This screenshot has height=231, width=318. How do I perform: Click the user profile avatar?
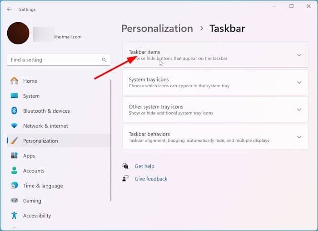pos(18,33)
